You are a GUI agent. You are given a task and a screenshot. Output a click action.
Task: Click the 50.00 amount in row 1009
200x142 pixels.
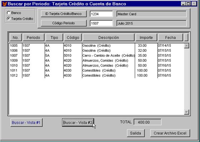click(x=142, y=60)
